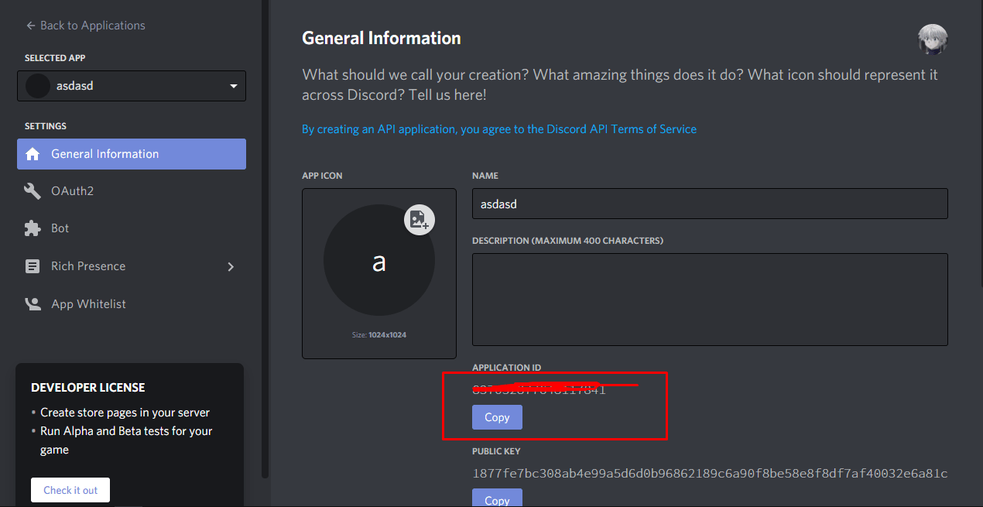
Task: Click the back arrow icon at top left
Action: [31, 26]
